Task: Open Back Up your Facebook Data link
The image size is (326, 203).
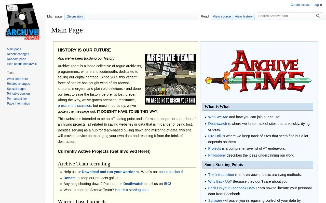Action: point(231,188)
